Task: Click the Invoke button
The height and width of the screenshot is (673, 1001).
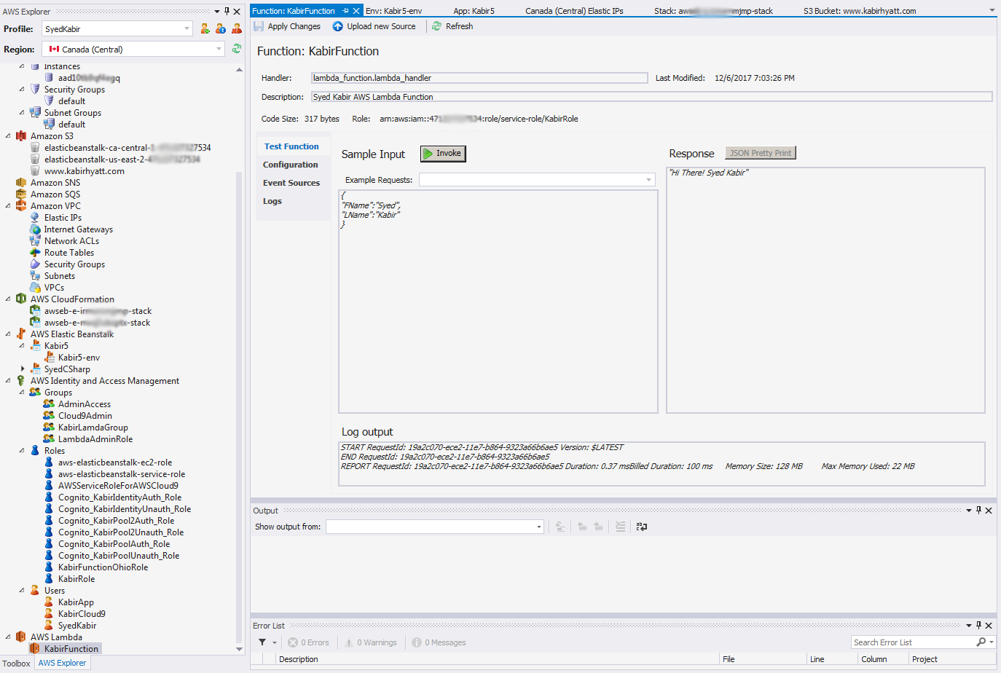Action: [443, 154]
